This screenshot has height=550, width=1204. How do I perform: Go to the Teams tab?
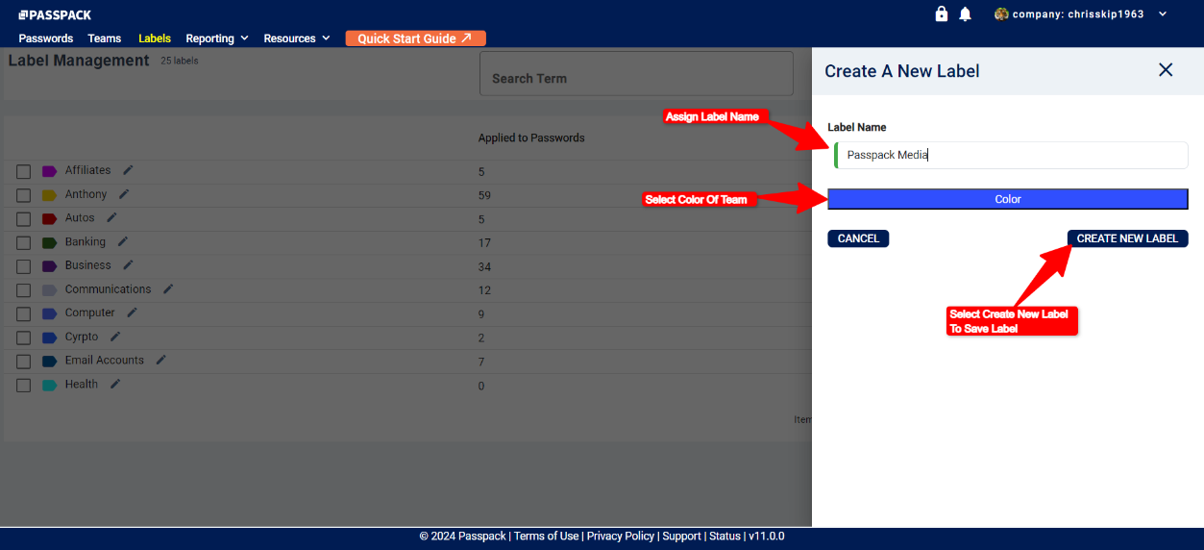point(105,38)
